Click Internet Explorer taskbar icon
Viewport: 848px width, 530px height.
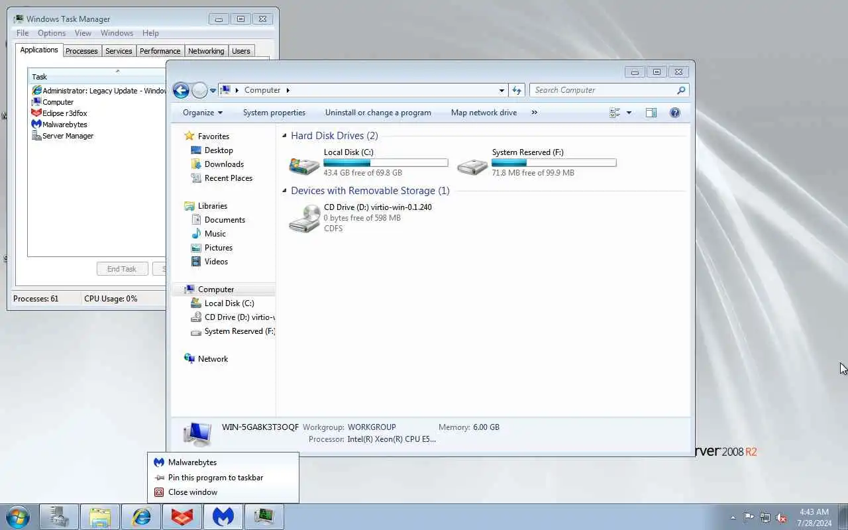(141, 517)
